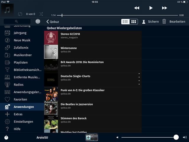Select the Anwendungen sidebar icon
Viewport: 189px width, 142px height.
coord(7,107)
